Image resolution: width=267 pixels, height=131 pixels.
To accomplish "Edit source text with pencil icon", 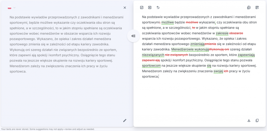I will pos(125,120).
